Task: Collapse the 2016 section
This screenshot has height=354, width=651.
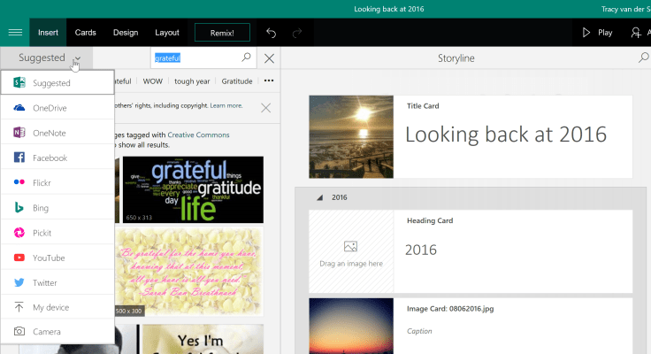Action: tap(318, 197)
